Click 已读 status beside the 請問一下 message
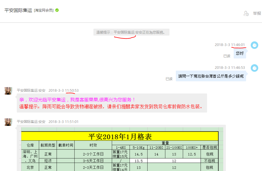This screenshot has width=262, height=171. click(x=169, y=79)
